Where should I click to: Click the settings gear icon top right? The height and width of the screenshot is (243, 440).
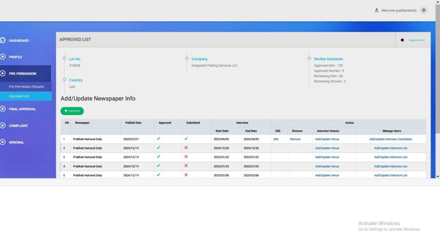tap(424, 10)
